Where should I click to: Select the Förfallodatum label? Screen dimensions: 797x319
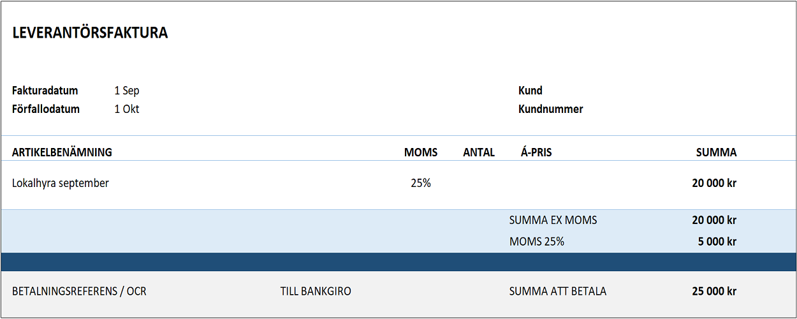pos(46,109)
